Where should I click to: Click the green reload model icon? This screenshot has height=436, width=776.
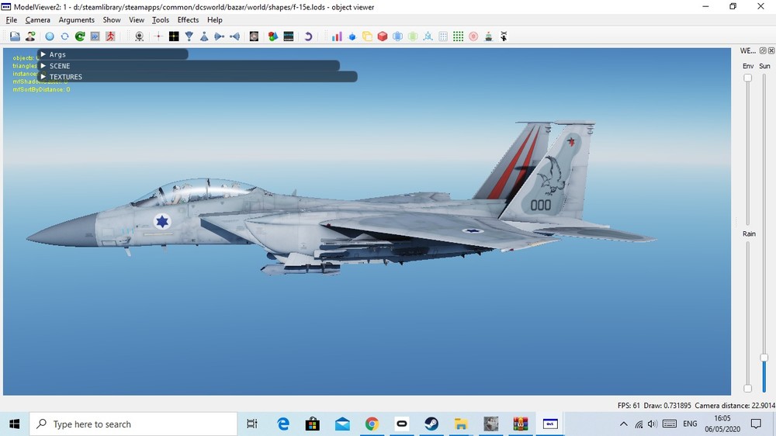point(79,36)
